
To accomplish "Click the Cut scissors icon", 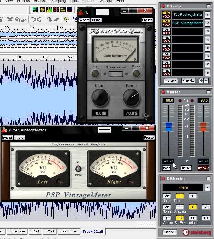I will click(x=10, y=19).
